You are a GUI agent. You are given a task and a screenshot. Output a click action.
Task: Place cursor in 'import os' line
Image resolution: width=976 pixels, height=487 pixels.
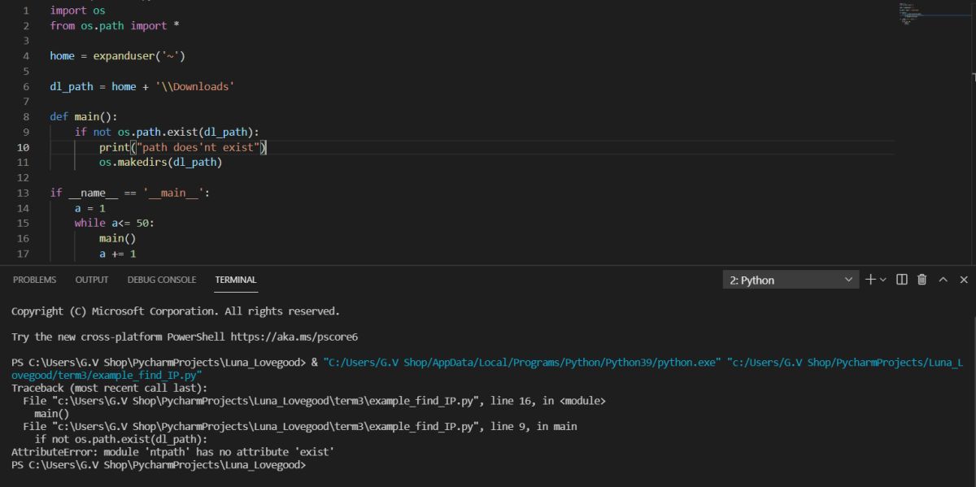tap(77, 11)
